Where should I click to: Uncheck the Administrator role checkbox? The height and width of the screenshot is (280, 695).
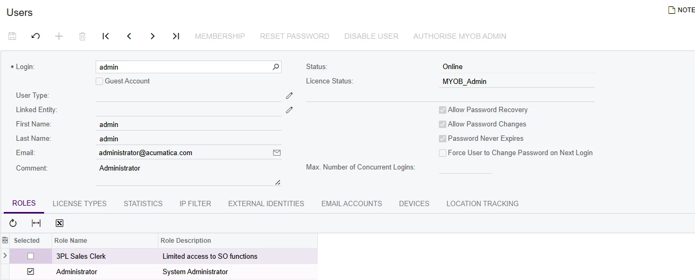[x=30, y=271]
